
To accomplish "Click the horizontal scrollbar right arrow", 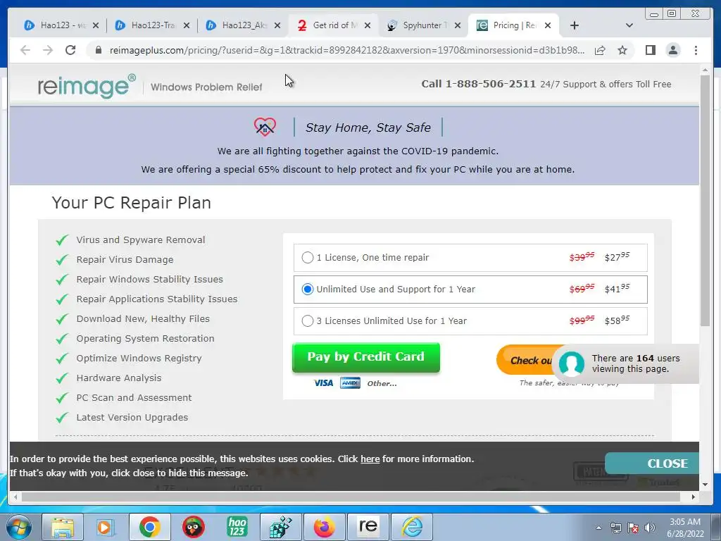I will (694, 497).
